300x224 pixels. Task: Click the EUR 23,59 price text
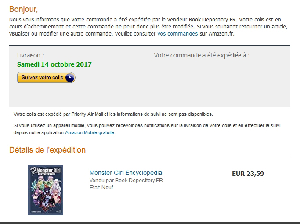pyautogui.click(x=248, y=174)
